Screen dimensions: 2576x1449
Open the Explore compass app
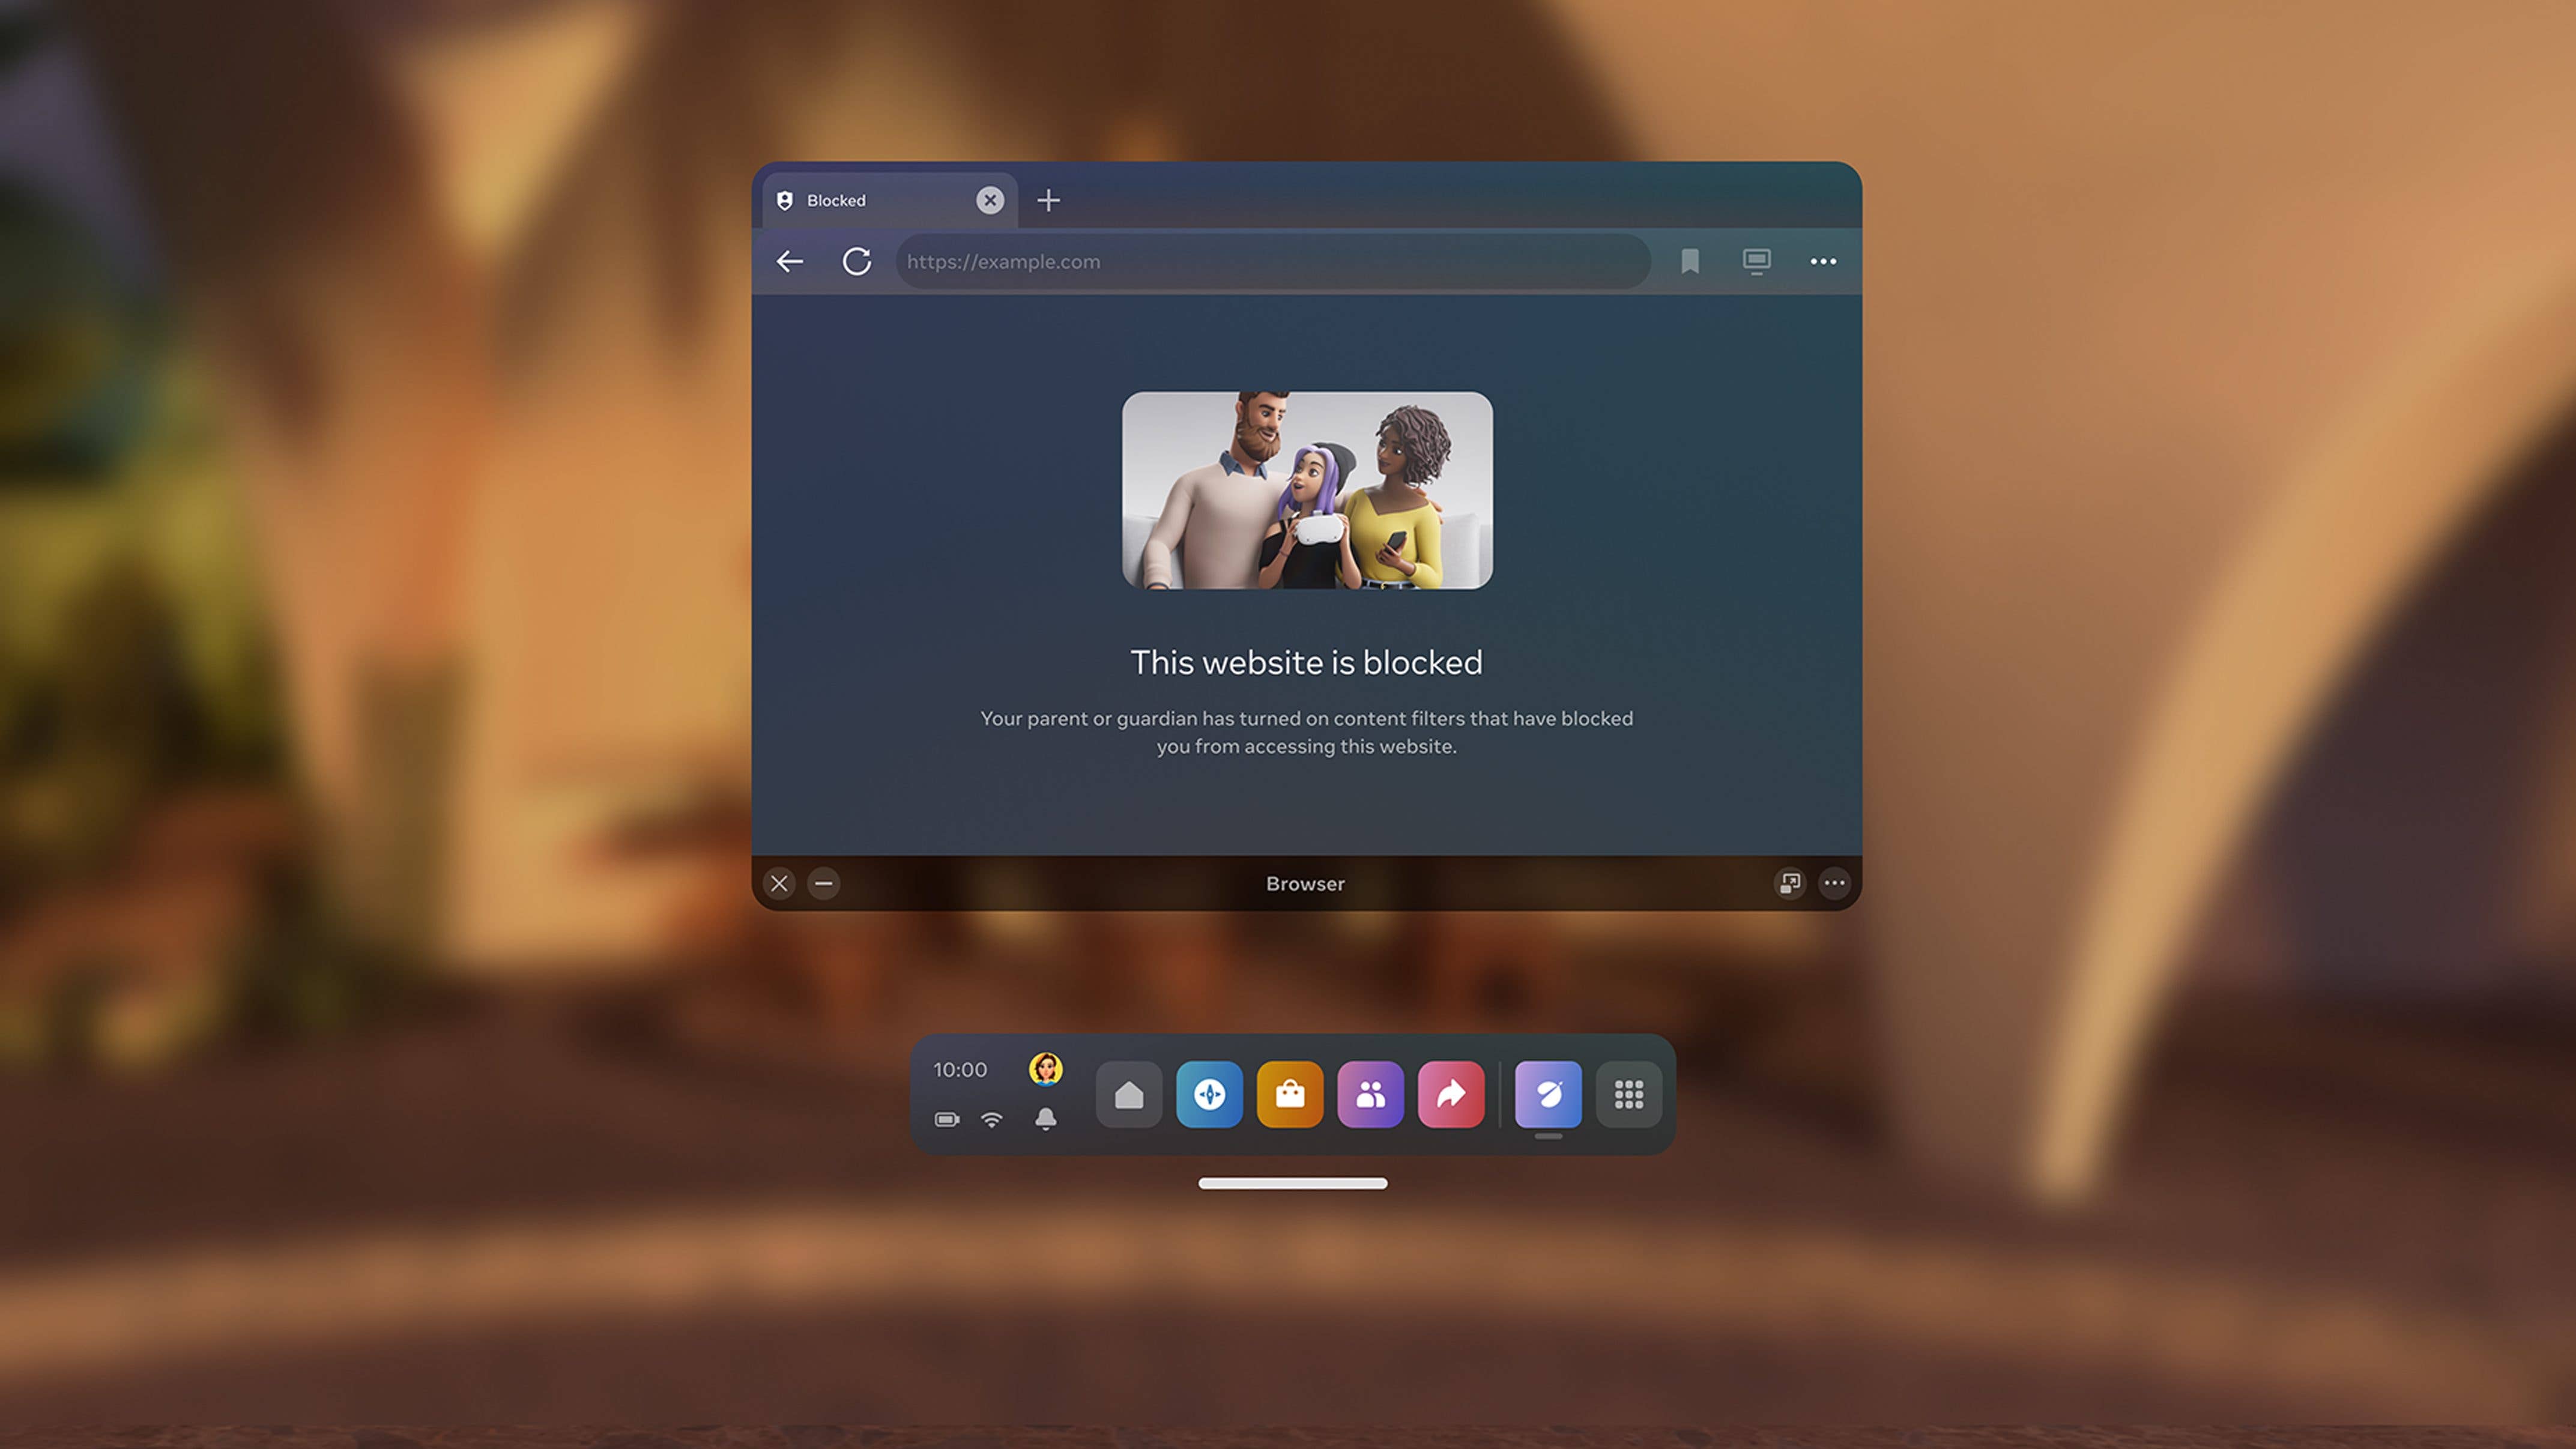[1209, 1095]
